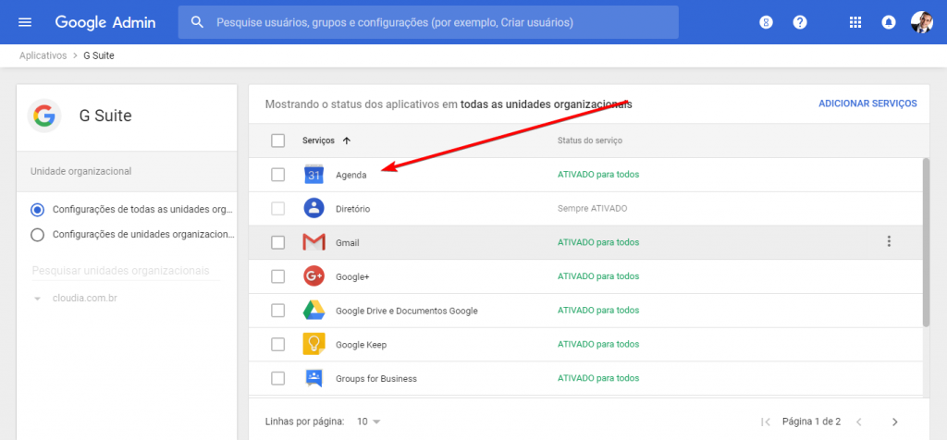Click the Pesquisar unidades organizacionais field
The height and width of the screenshot is (440, 947).
(126, 271)
